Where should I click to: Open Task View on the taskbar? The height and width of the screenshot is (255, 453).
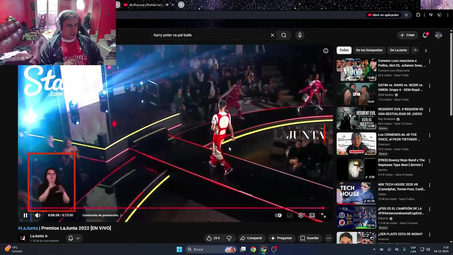pyautogui.click(x=243, y=249)
